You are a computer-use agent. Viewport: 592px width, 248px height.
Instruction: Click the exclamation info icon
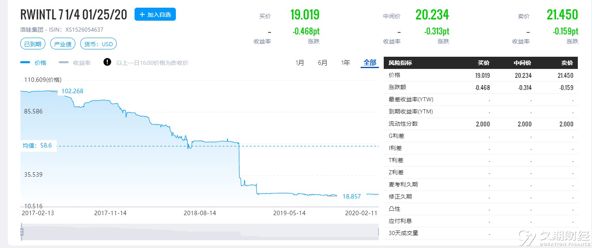point(107,62)
